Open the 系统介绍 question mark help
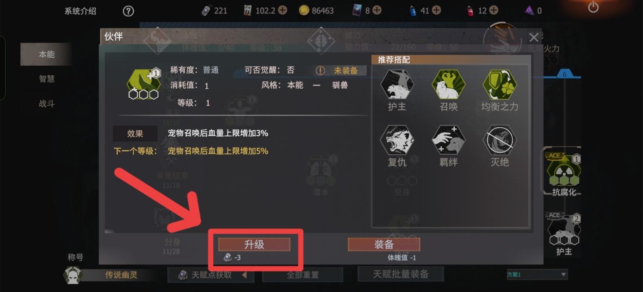Image resolution: width=643 pixels, height=292 pixels. pos(128,11)
